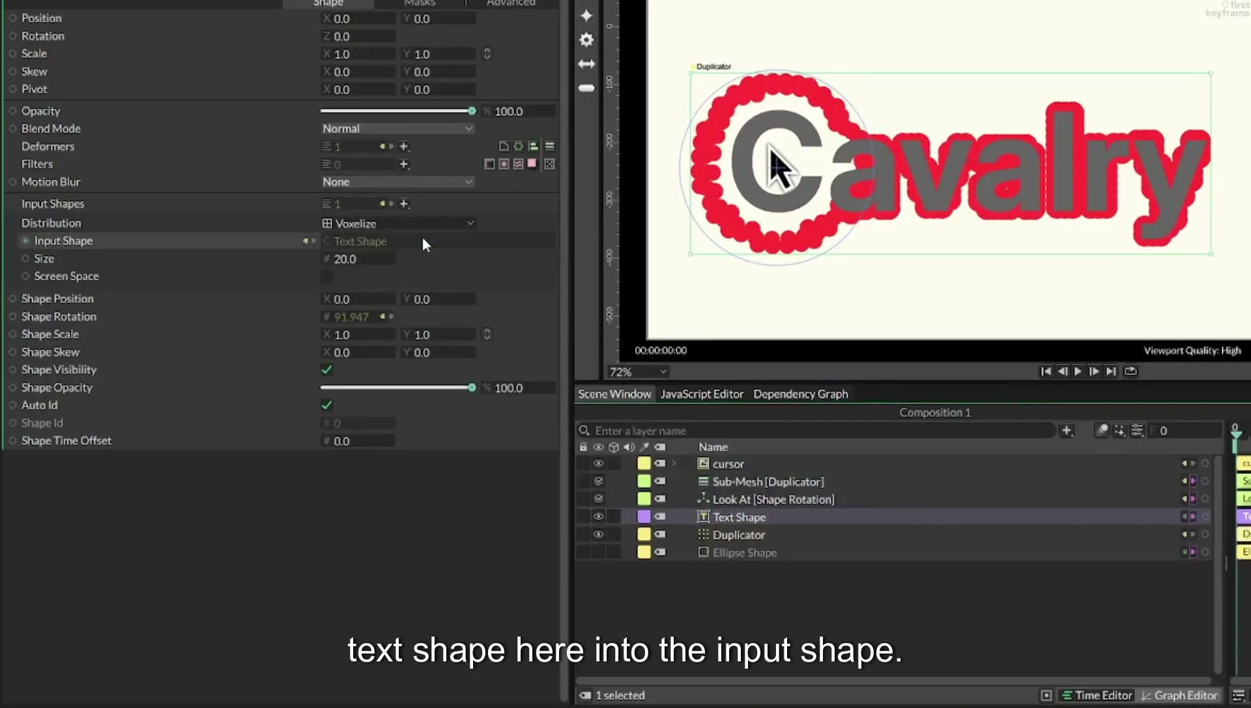Click the cursor layer composition icon
Viewport: 1251px width, 708px height.
click(703, 463)
